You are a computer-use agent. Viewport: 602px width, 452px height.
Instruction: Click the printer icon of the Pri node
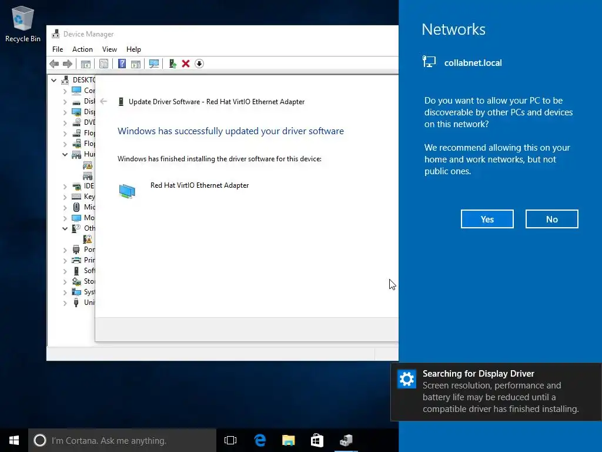76,260
